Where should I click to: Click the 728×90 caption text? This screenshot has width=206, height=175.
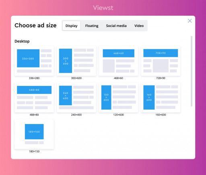pos(161,78)
